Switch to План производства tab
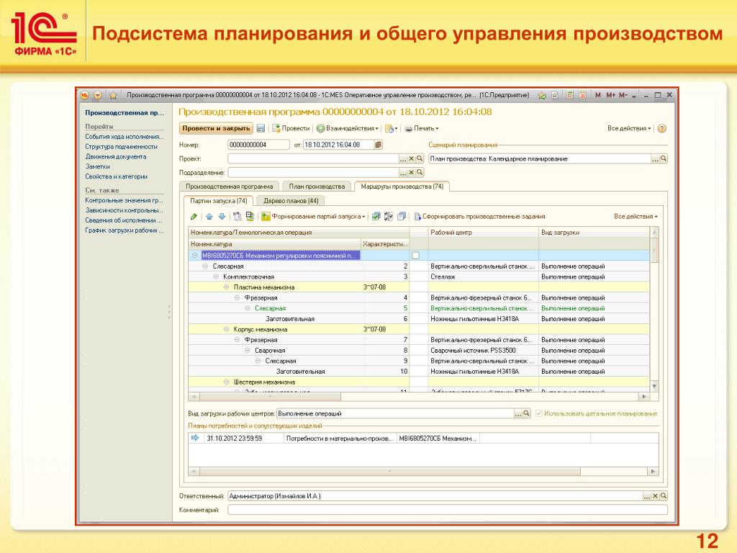Image resolution: width=737 pixels, height=553 pixels. click(x=317, y=186)
